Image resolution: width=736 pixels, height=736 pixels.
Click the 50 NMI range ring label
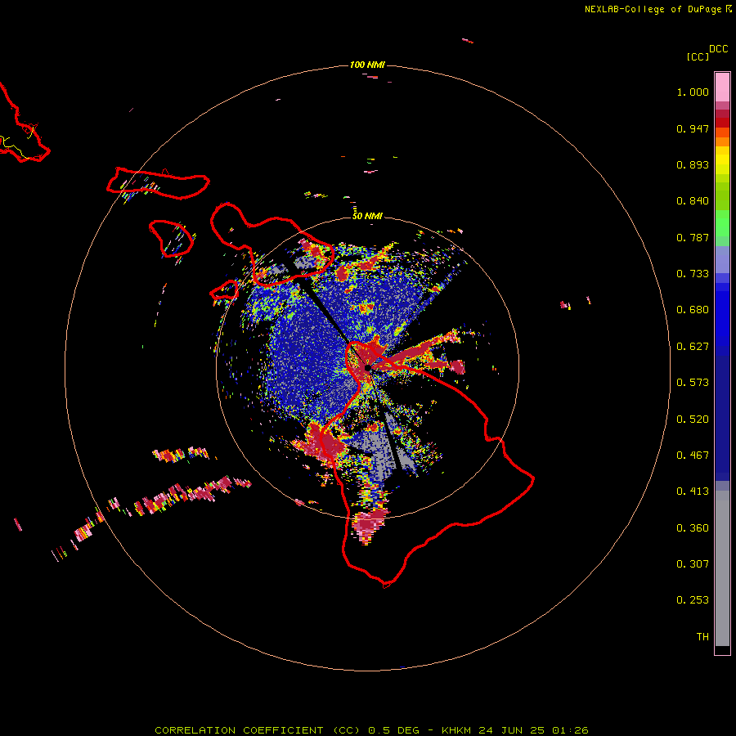click(367, 216)
